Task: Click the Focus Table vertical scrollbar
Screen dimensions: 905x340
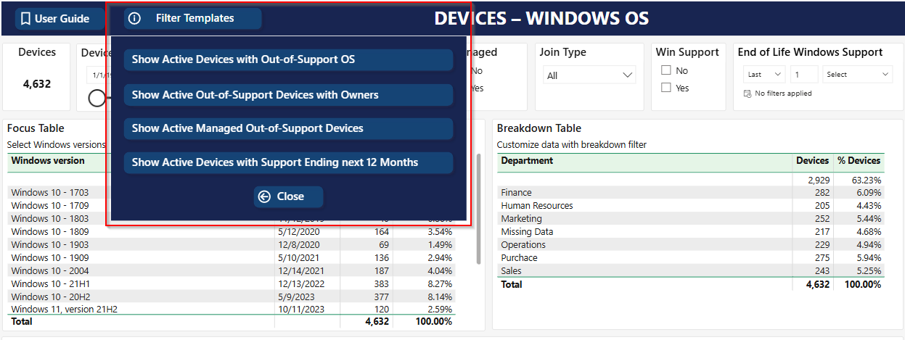Action: [478, 209]
